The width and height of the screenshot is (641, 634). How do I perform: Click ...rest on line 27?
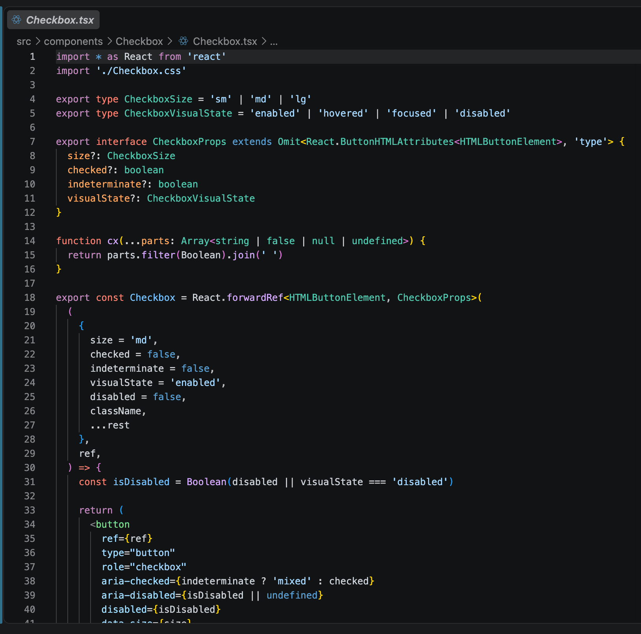(x=110, y=425)
